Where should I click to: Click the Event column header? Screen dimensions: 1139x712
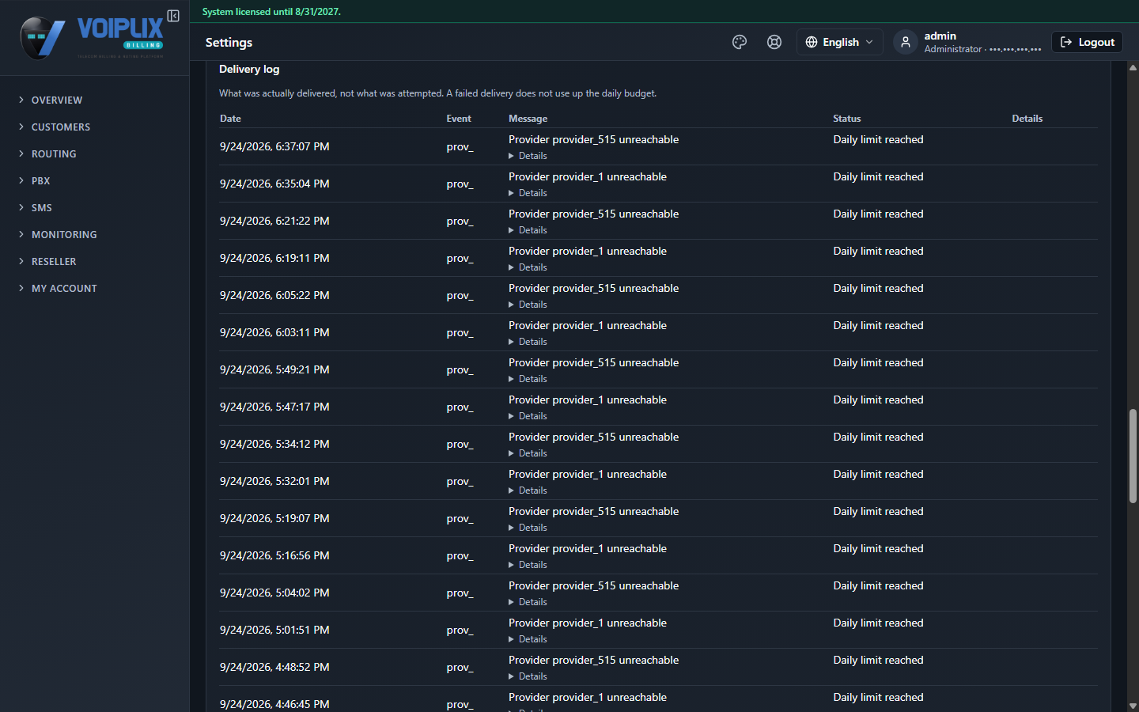coord(459,119)
